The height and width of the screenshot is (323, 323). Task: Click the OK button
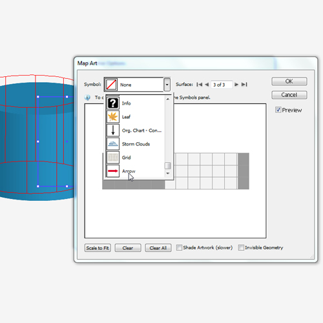coord(289,81)
